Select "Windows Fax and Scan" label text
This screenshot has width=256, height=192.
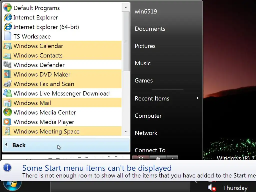[44, 84]
